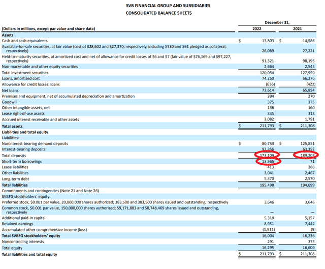325x269 pixels.
Task: Click 'Allowance for credit losses: loans' label
Action: 30,84
